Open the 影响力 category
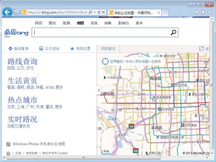The height and width of the screenshot is (162, 216). [x=124, y=23]
